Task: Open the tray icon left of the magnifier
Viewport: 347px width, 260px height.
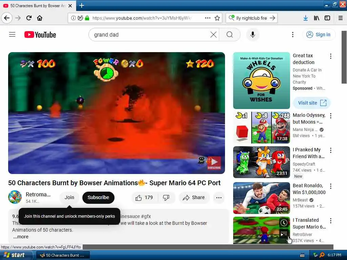Action: pyautogui.click(x=315, y=255)
